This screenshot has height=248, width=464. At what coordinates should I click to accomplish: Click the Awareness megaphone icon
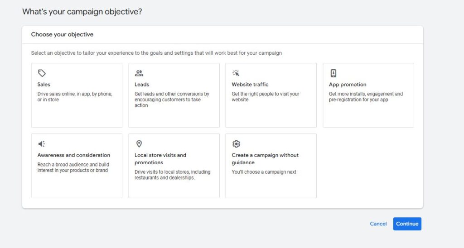pyautogui.click(x=42, y=144)
